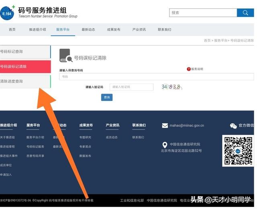Open footer link 成员动态
The width and height of the screenshot is (257, 209).
pyautogui.click(x=112, y=137)
